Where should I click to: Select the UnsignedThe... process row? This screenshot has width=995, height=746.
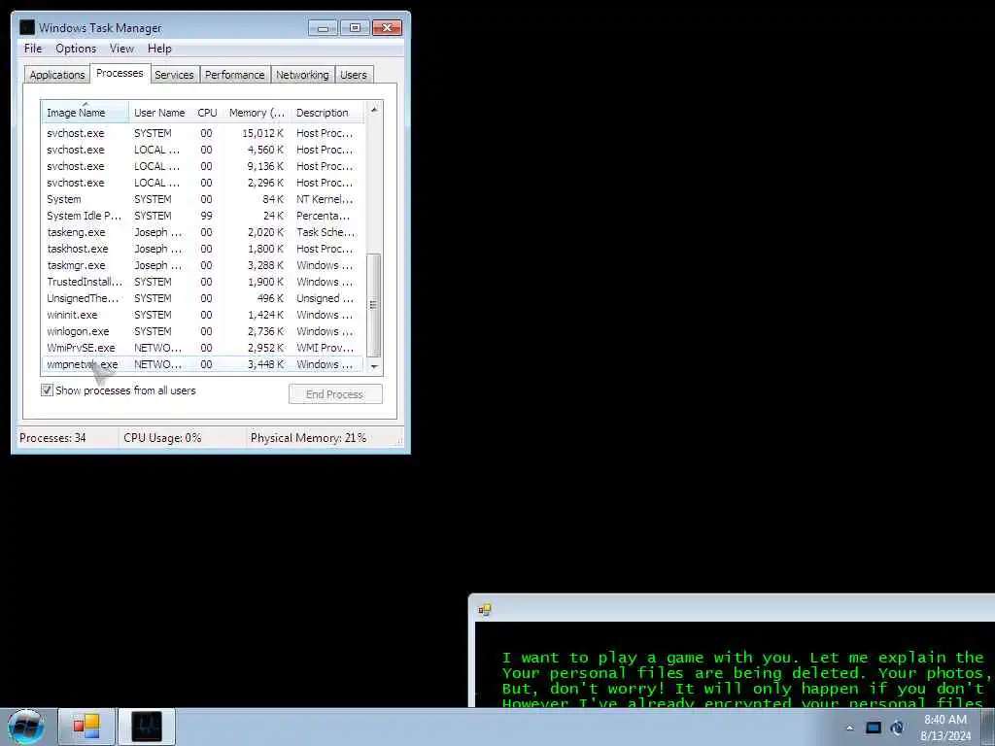click(x=202, y=298)
